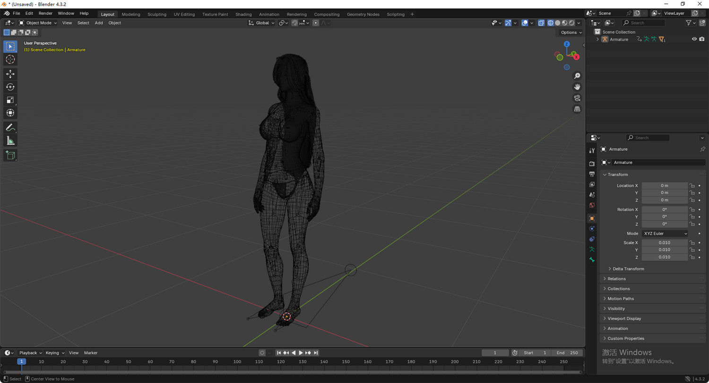The height and width of the screenshot is (383, 709).
Task: Activate the 3D Cursor tool
Action: click(x=10, y=59)
